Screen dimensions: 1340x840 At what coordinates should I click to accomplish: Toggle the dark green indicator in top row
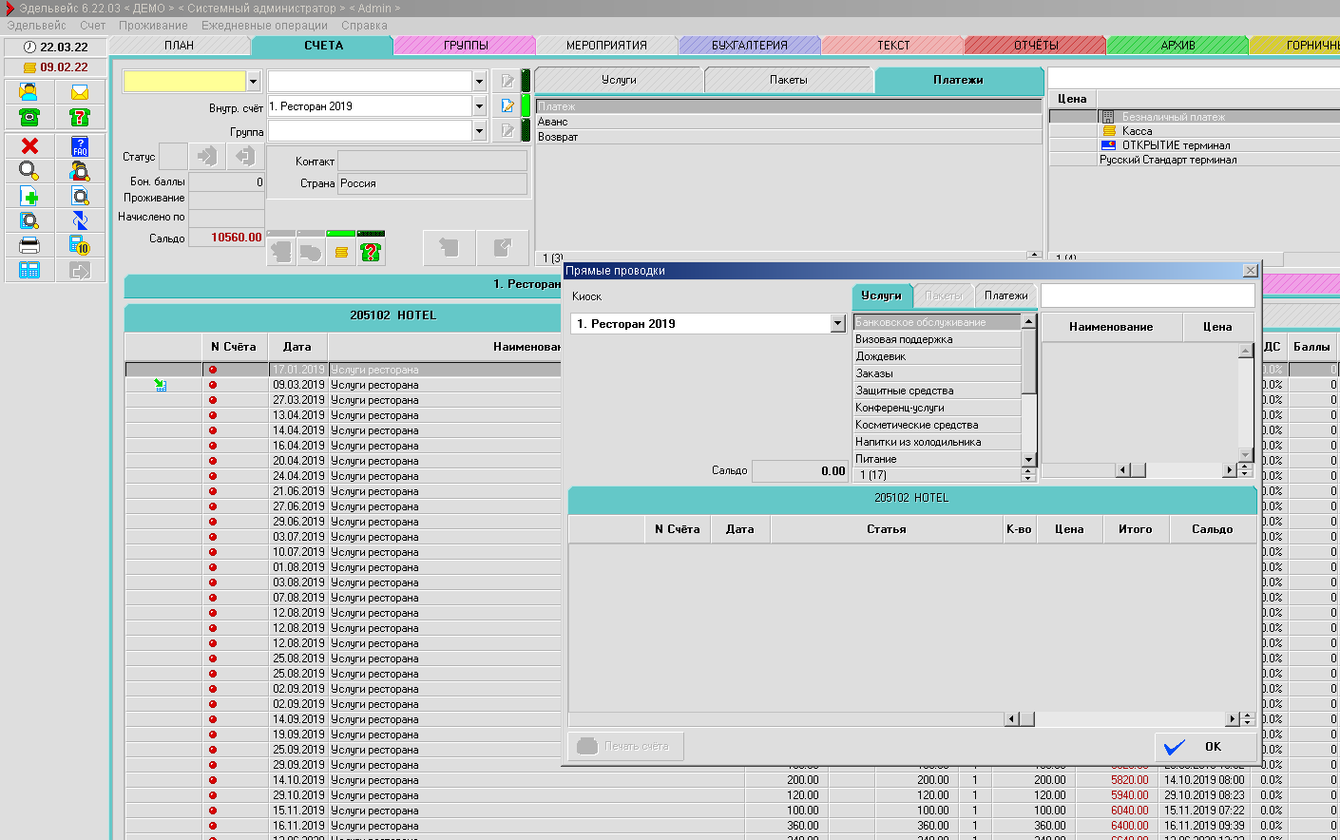click(526, 81)
